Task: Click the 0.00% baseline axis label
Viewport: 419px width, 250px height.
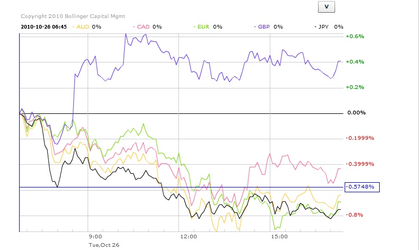Action: point(356,113)
